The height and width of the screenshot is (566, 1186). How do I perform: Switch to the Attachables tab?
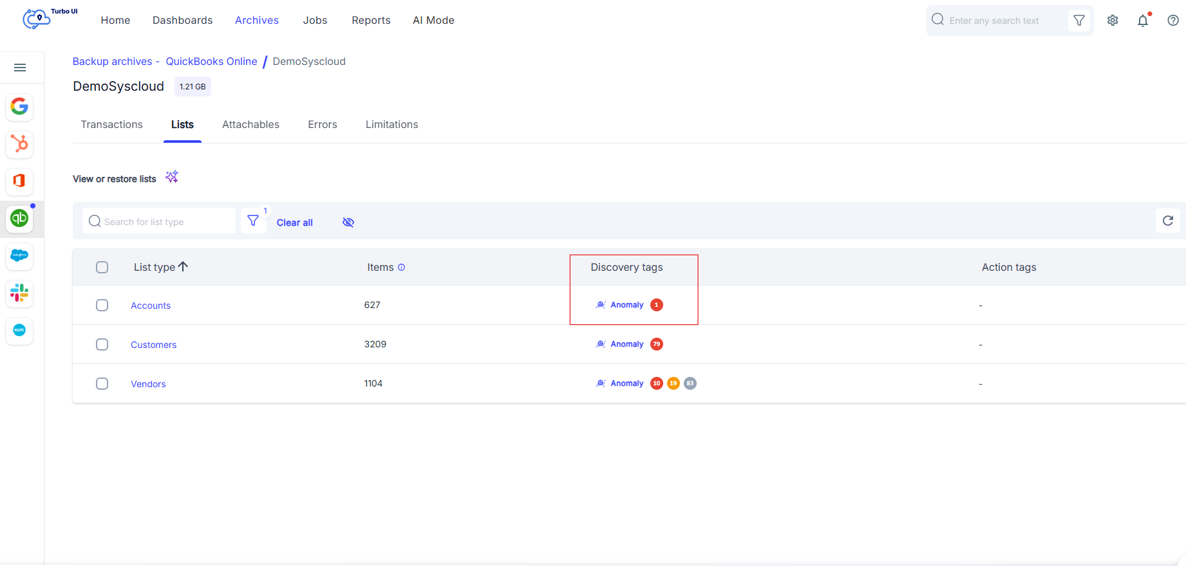(251, 124)
